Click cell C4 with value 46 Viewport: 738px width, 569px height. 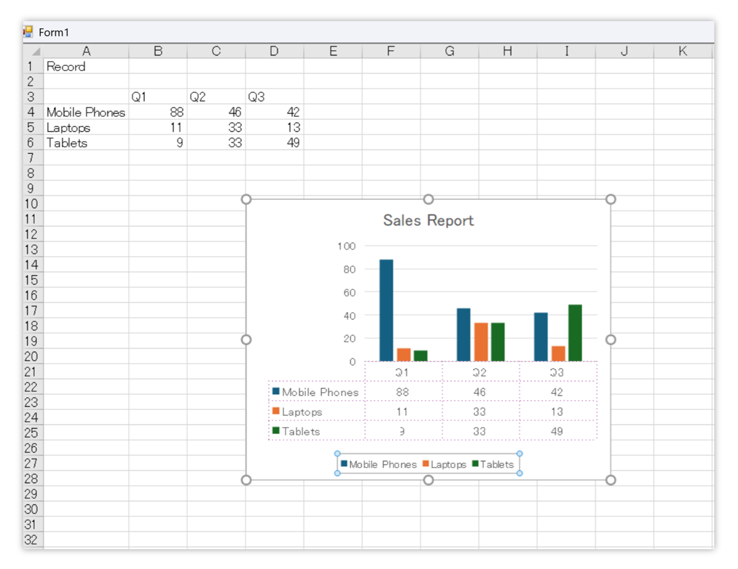point(216,112)
